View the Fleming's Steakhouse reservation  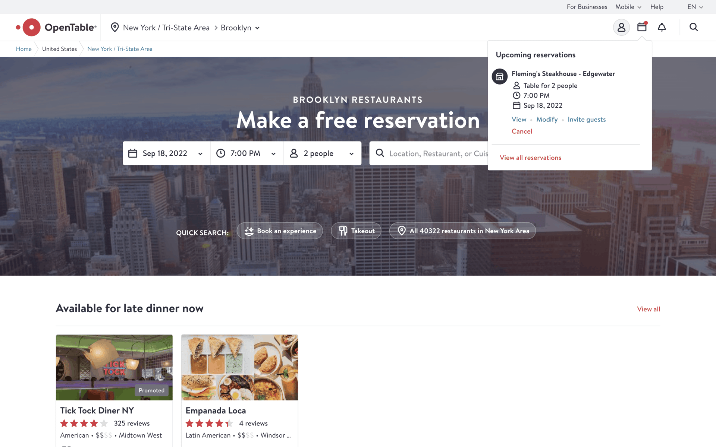click(519, 120)
